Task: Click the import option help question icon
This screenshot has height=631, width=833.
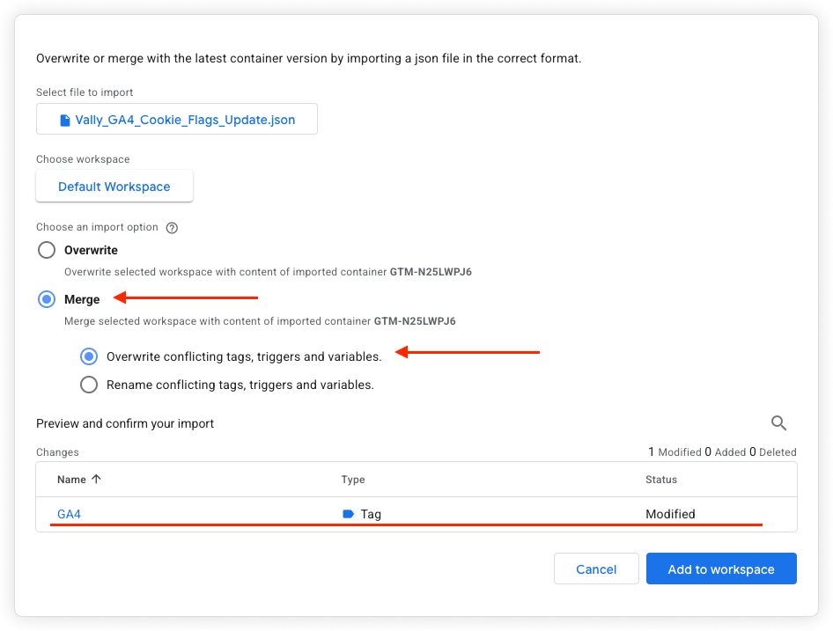Action: coord(172,228)
